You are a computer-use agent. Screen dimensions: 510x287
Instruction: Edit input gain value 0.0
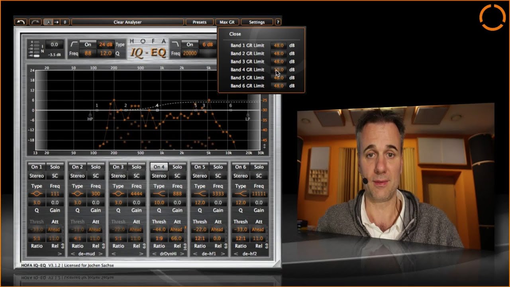pos(54,45)
